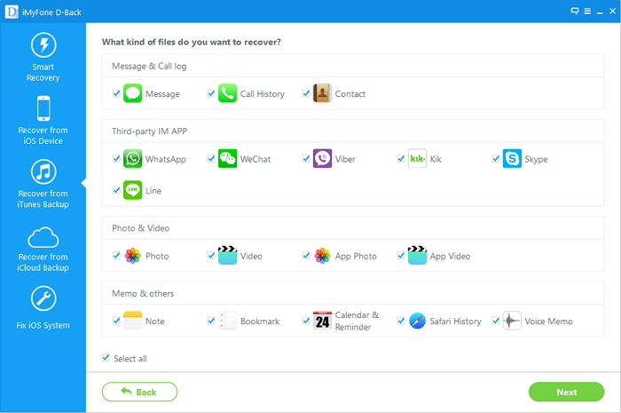Toggle the Line checkbox
This screenshot has width=621, height=413.
click(x=116, y=190)
